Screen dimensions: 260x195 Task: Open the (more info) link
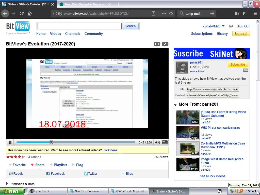point(197,71)
